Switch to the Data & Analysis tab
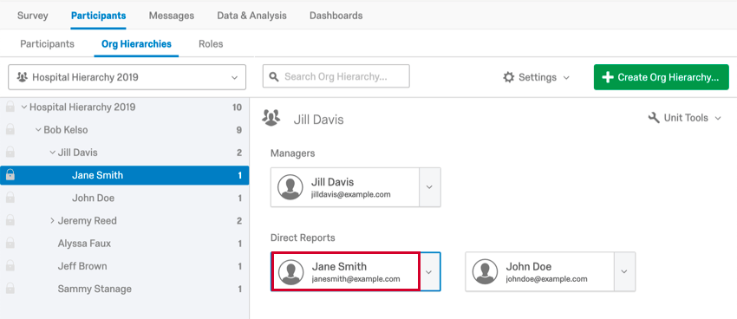Image resolution: width=737 pixels, height=319 pixels. pyautogui.click(x=251, y=16)
